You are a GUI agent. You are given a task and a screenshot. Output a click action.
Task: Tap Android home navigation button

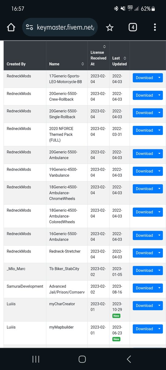click(82, 359)
